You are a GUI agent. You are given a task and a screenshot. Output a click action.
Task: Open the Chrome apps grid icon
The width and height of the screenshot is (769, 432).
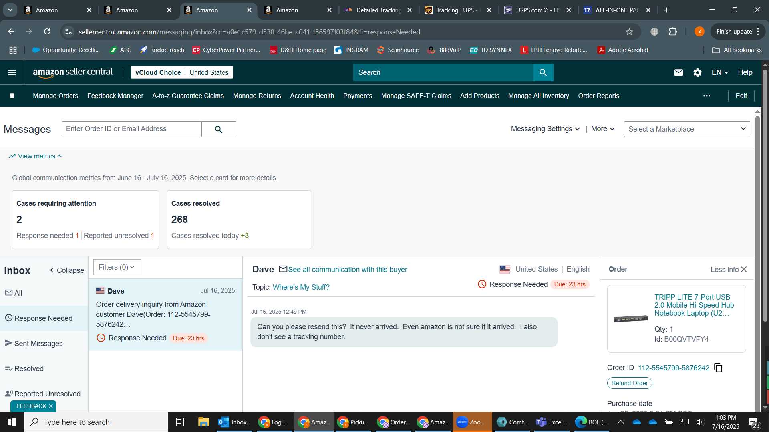(x=13, y=50)
